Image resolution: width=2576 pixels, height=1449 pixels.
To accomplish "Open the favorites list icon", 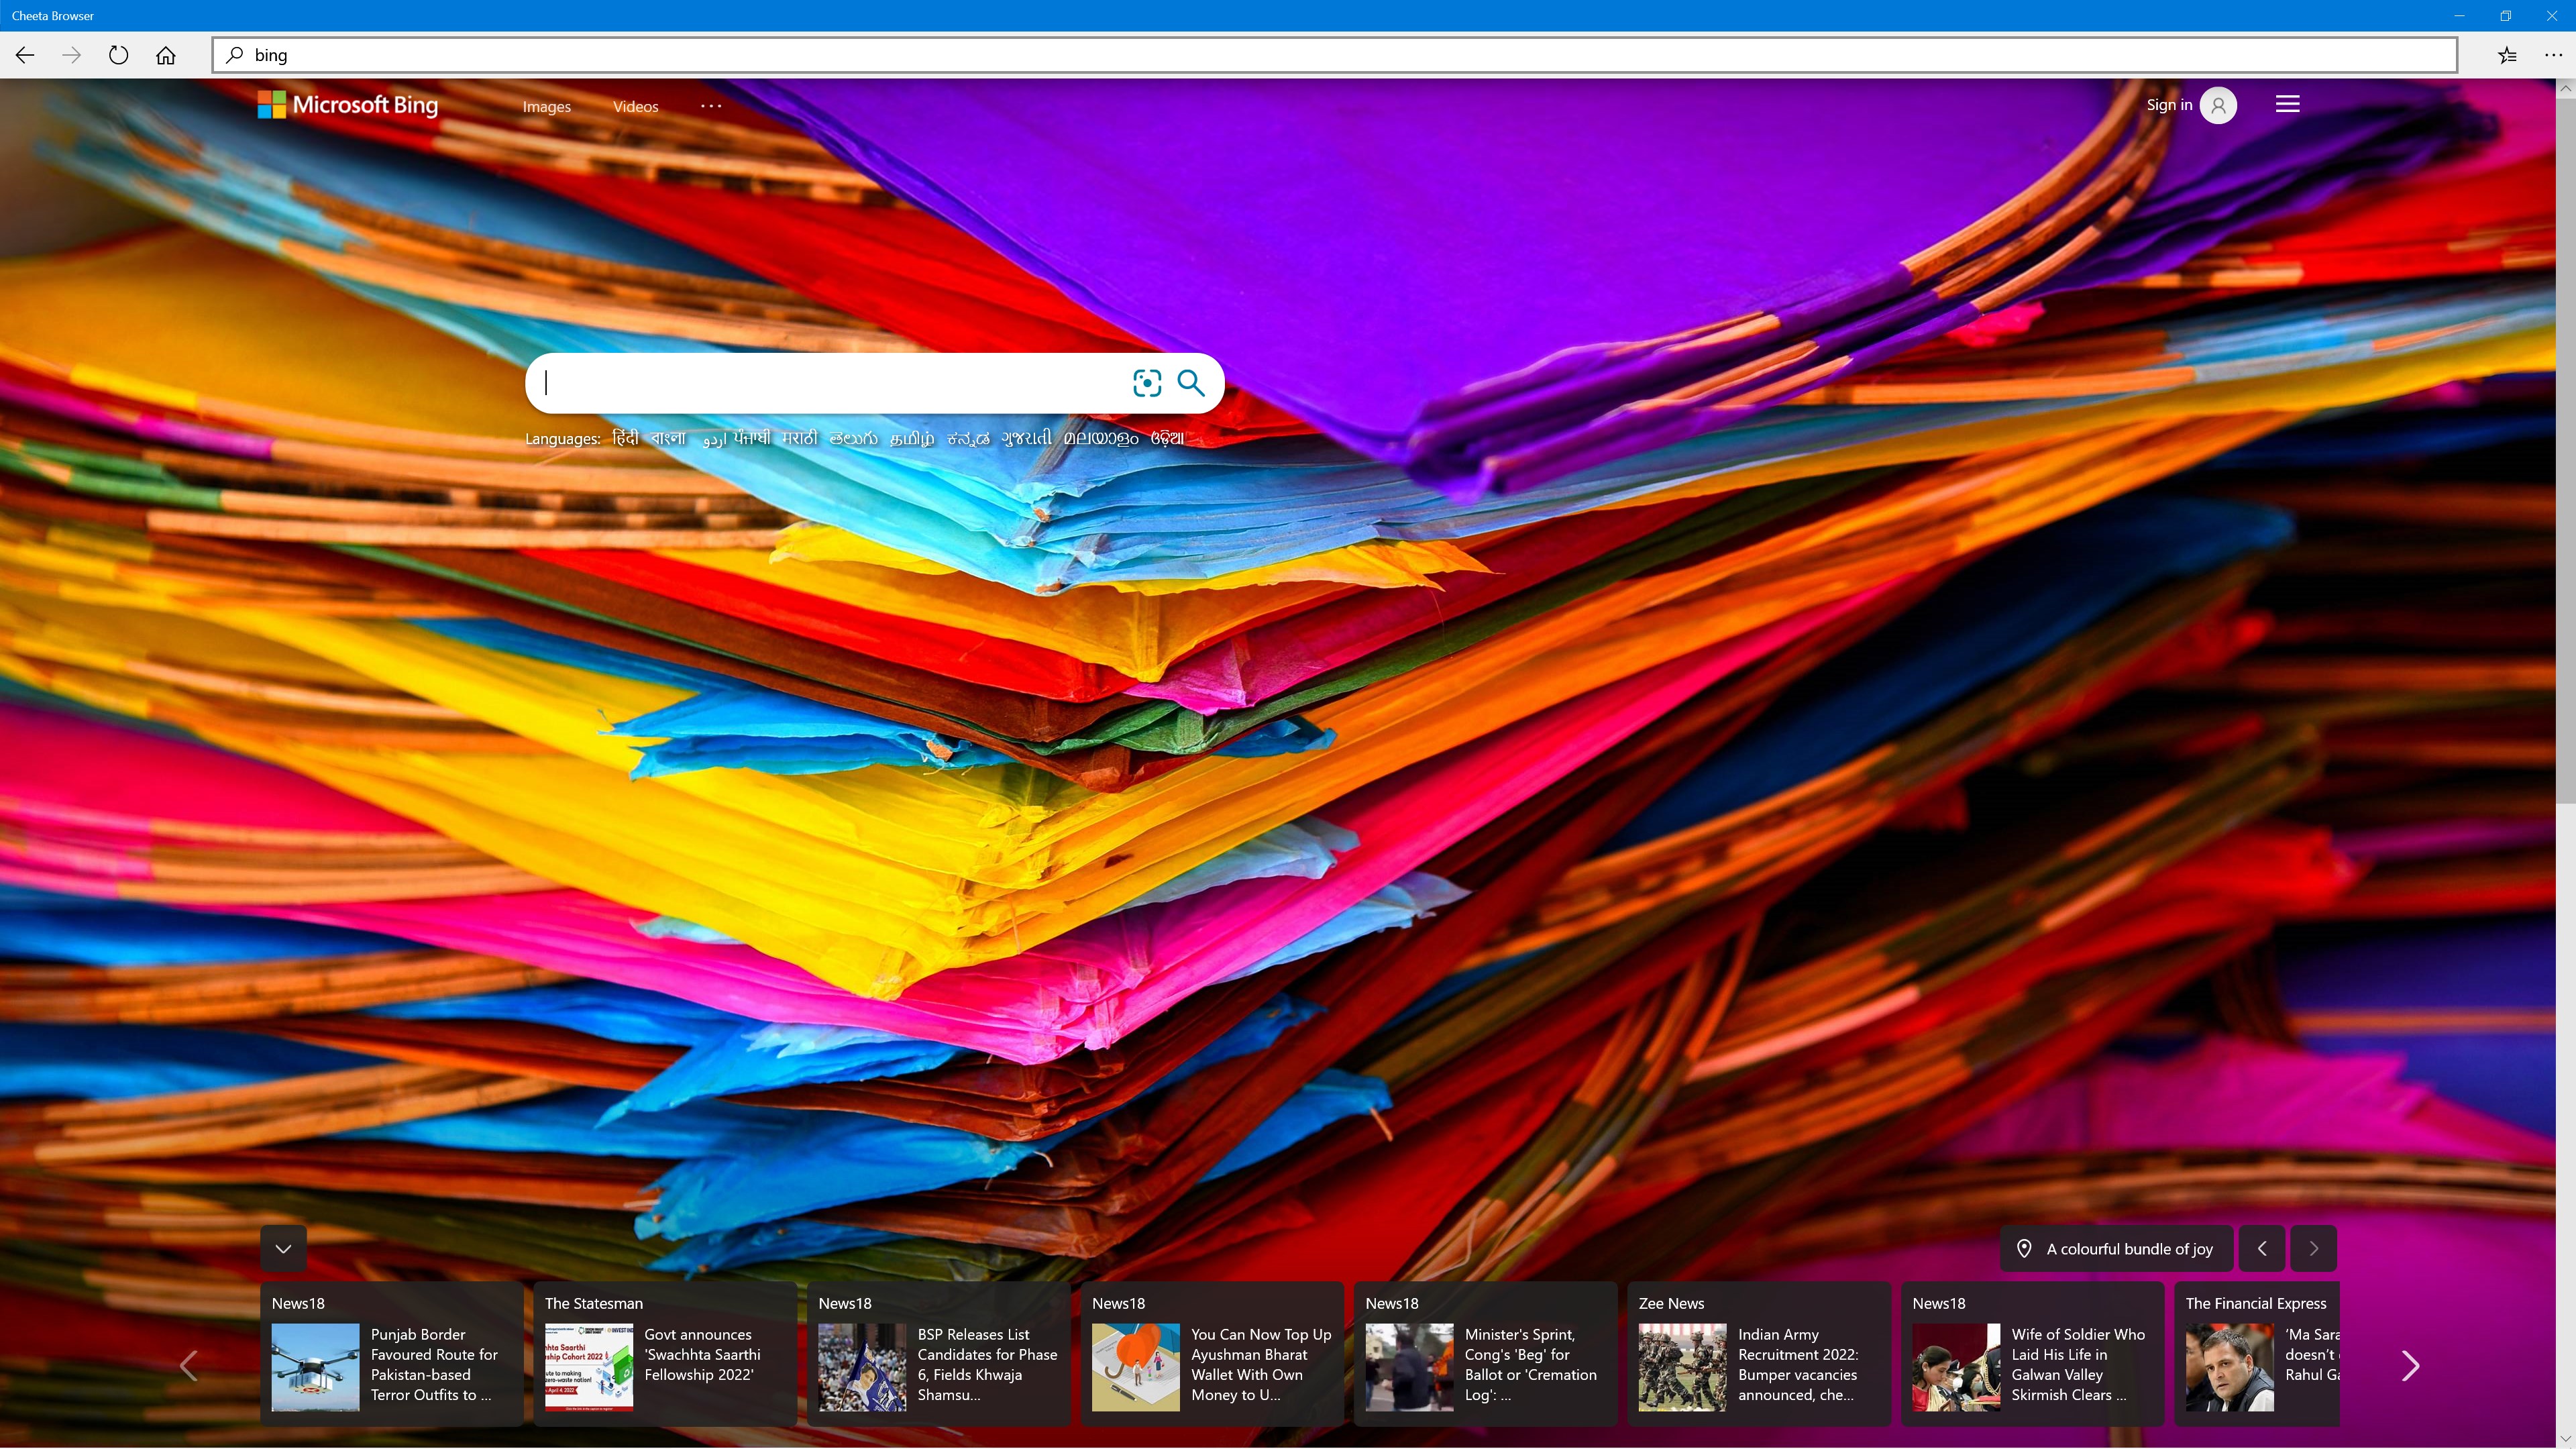I will click(2507, 55).
